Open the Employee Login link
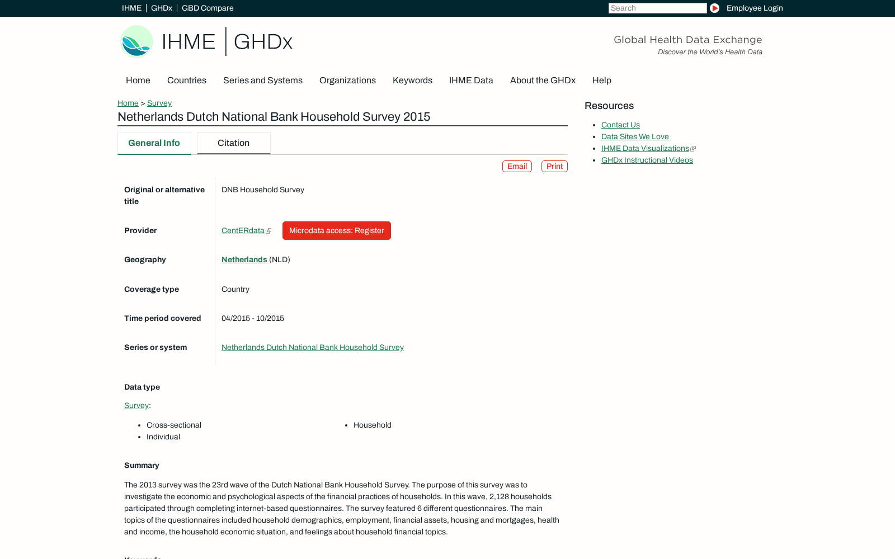 point(755,8)
